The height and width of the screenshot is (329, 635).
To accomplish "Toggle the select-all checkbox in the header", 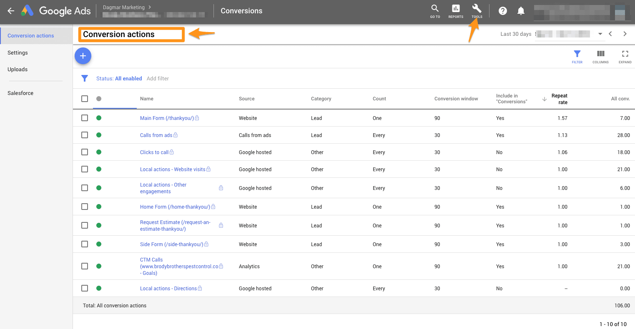I will pyautogui.click(x=85, y=99).
